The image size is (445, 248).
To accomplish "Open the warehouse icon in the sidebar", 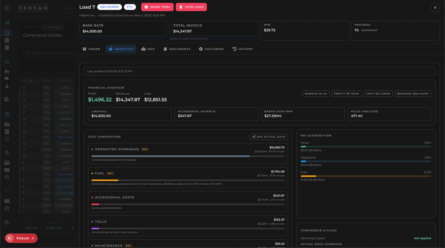I will [x=7, y=61].
